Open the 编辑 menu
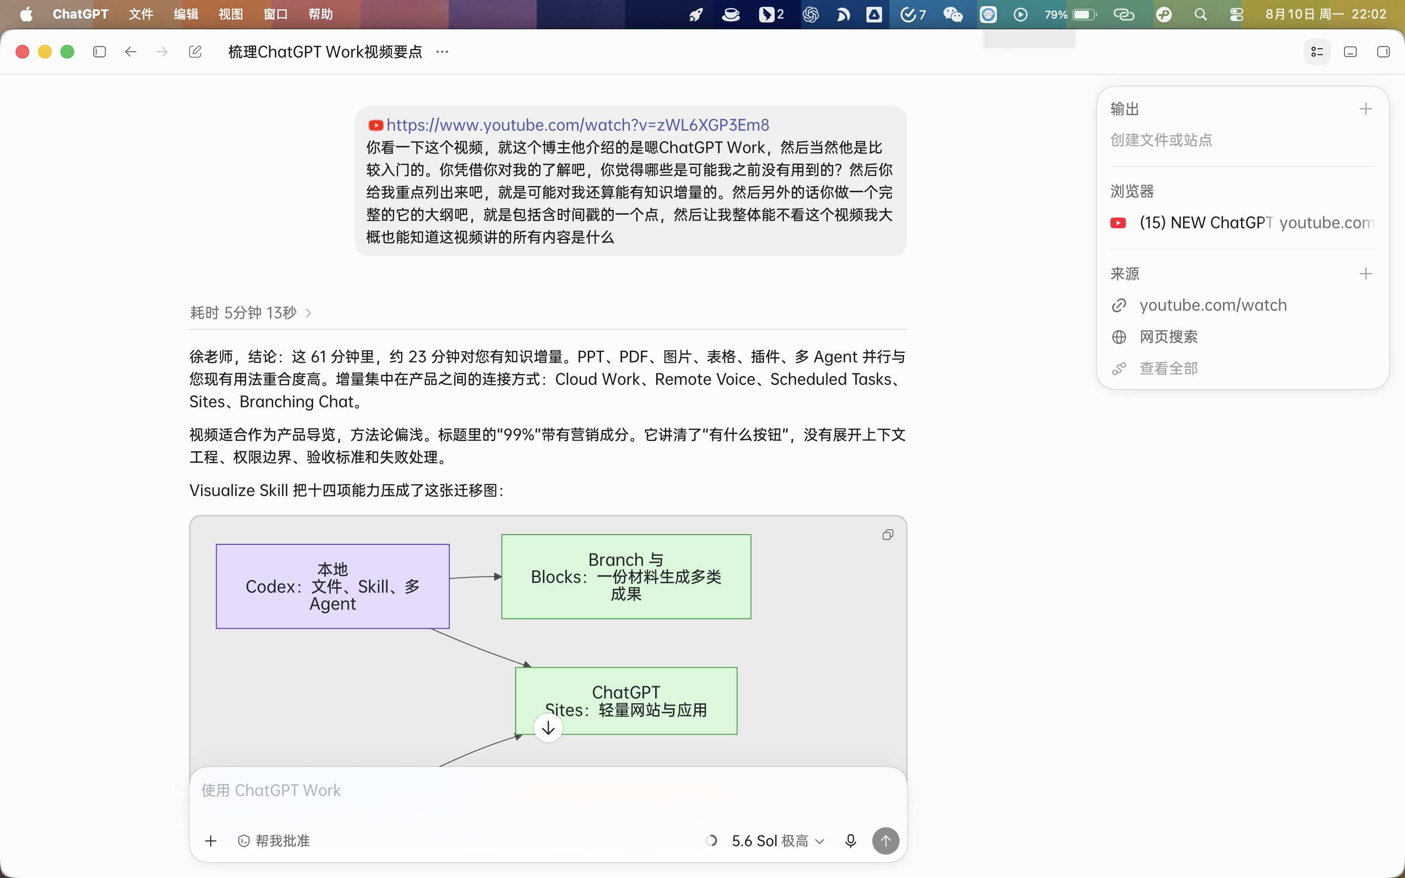Viewport: 1405px width, 878px height. pyautogui.click(x=186, y=14)
